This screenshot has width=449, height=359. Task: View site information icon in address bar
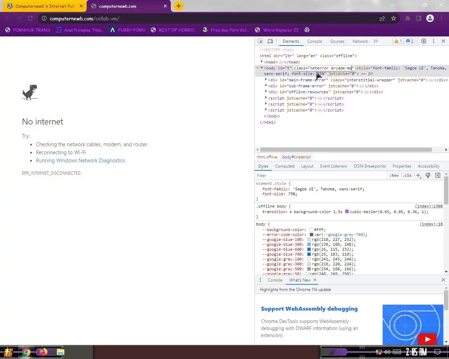(44, 18)
